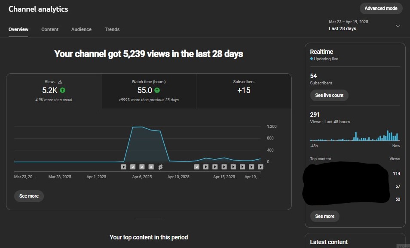Viewport: 410px width, 248px height.
Task: Click the 'Realtime' panel heading
Action: point(321,52)
